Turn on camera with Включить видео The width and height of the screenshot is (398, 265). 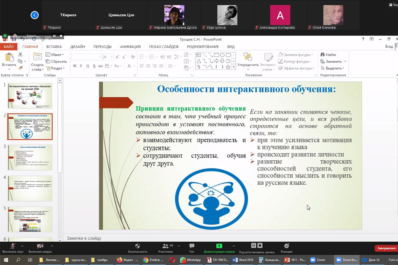click(40, 246)
